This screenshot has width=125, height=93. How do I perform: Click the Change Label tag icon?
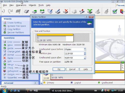coord(50,11)
